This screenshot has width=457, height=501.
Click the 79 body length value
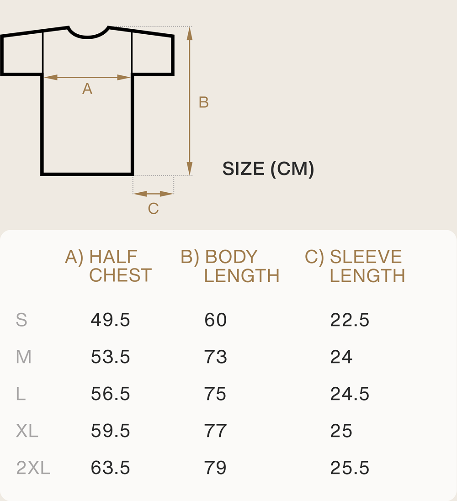[216, 468]
